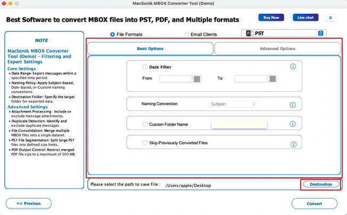The image size is (347, 215).
Task: Open the To date calendar picker
Action: coord(272,79)
